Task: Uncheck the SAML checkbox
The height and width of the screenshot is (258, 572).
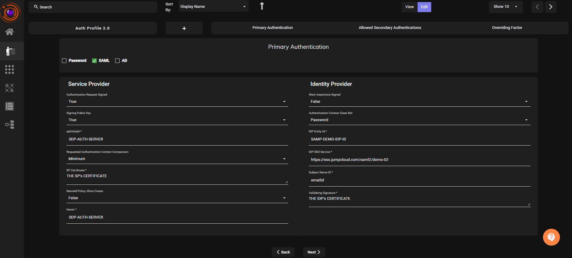Action: [94, 61]
